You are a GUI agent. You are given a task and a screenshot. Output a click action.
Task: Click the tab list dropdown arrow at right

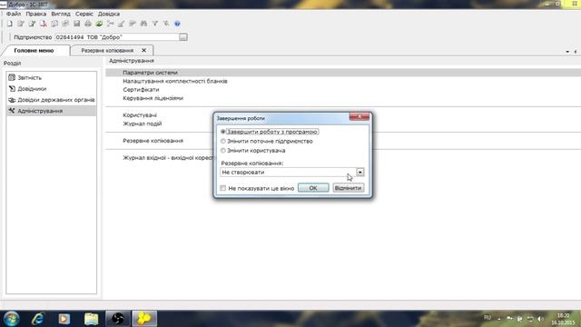(x=567, y=52)
